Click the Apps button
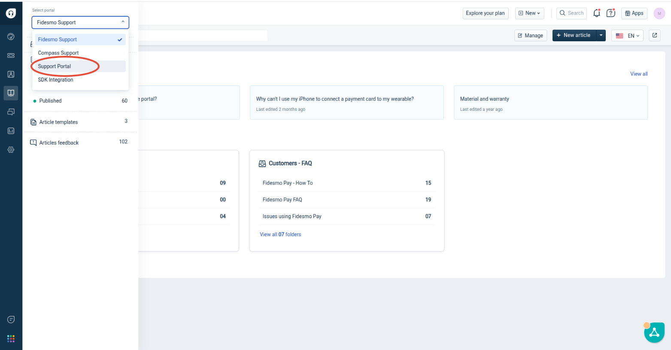This screenshot has height=350, width=671. pyautogui.click(x=634, y=13)
